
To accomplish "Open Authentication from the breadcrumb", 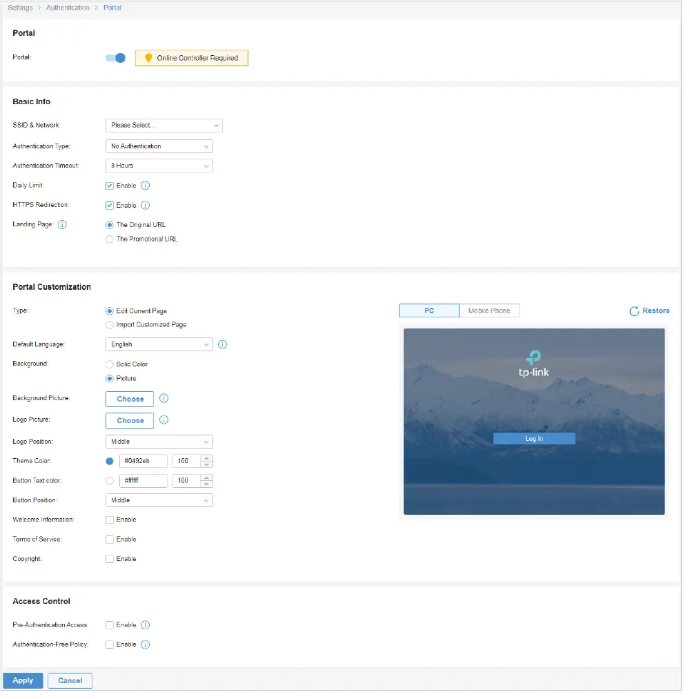I will coord(68,8).
